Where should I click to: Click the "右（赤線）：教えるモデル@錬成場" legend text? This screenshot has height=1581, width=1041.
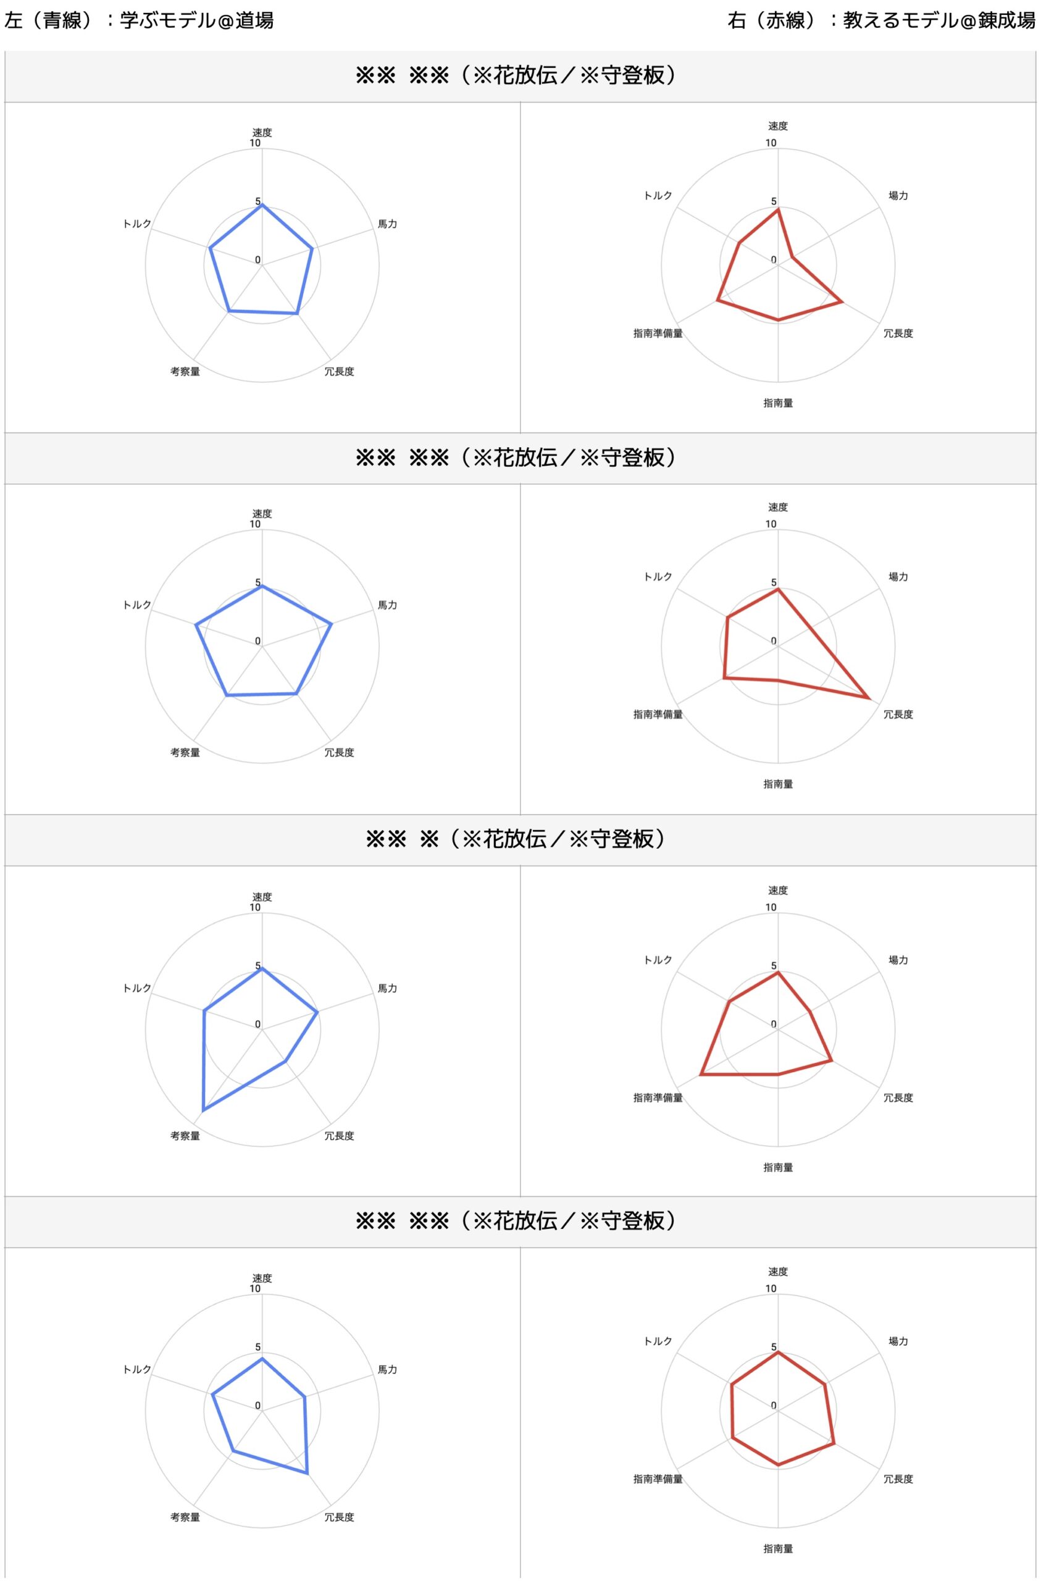pos(881,20)
